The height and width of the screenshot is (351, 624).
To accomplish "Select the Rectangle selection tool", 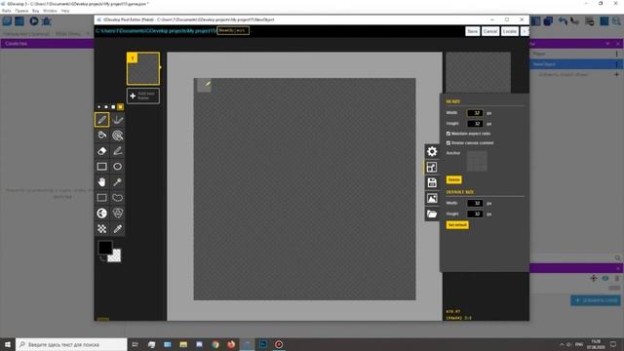I will [x=101, y=197].
